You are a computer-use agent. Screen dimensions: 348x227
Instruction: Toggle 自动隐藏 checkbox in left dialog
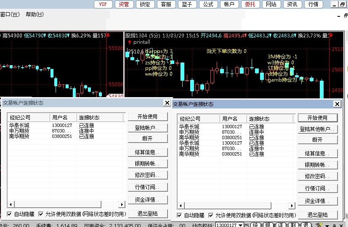[x=9, y=214]
